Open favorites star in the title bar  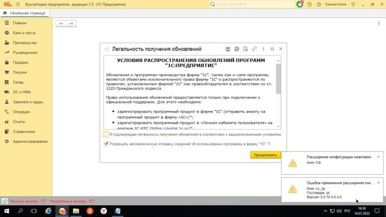point(319,4)
